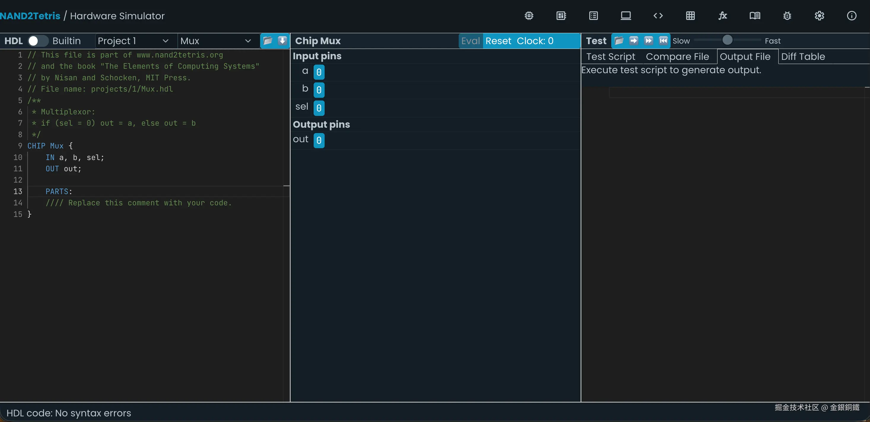Open the CPU Emulator icon in header
The width and height of the screenshot is (870, 422).
click(x=561, y=16)
